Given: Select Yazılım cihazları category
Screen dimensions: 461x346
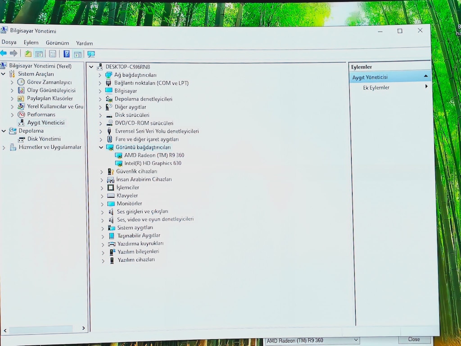Looking at the screenshot, I should (136, 260).
